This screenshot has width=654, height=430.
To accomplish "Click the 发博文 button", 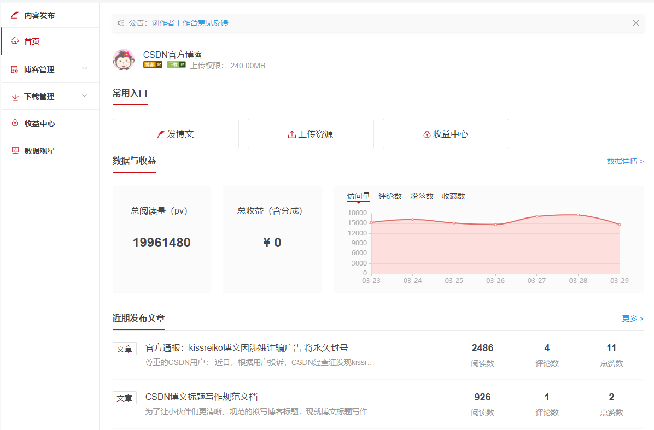I will (176, 134).
